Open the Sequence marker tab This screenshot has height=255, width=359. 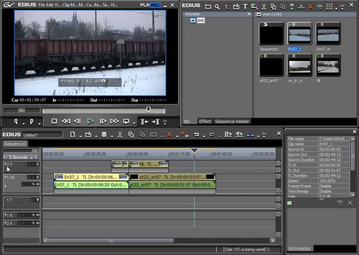(232, 121)
